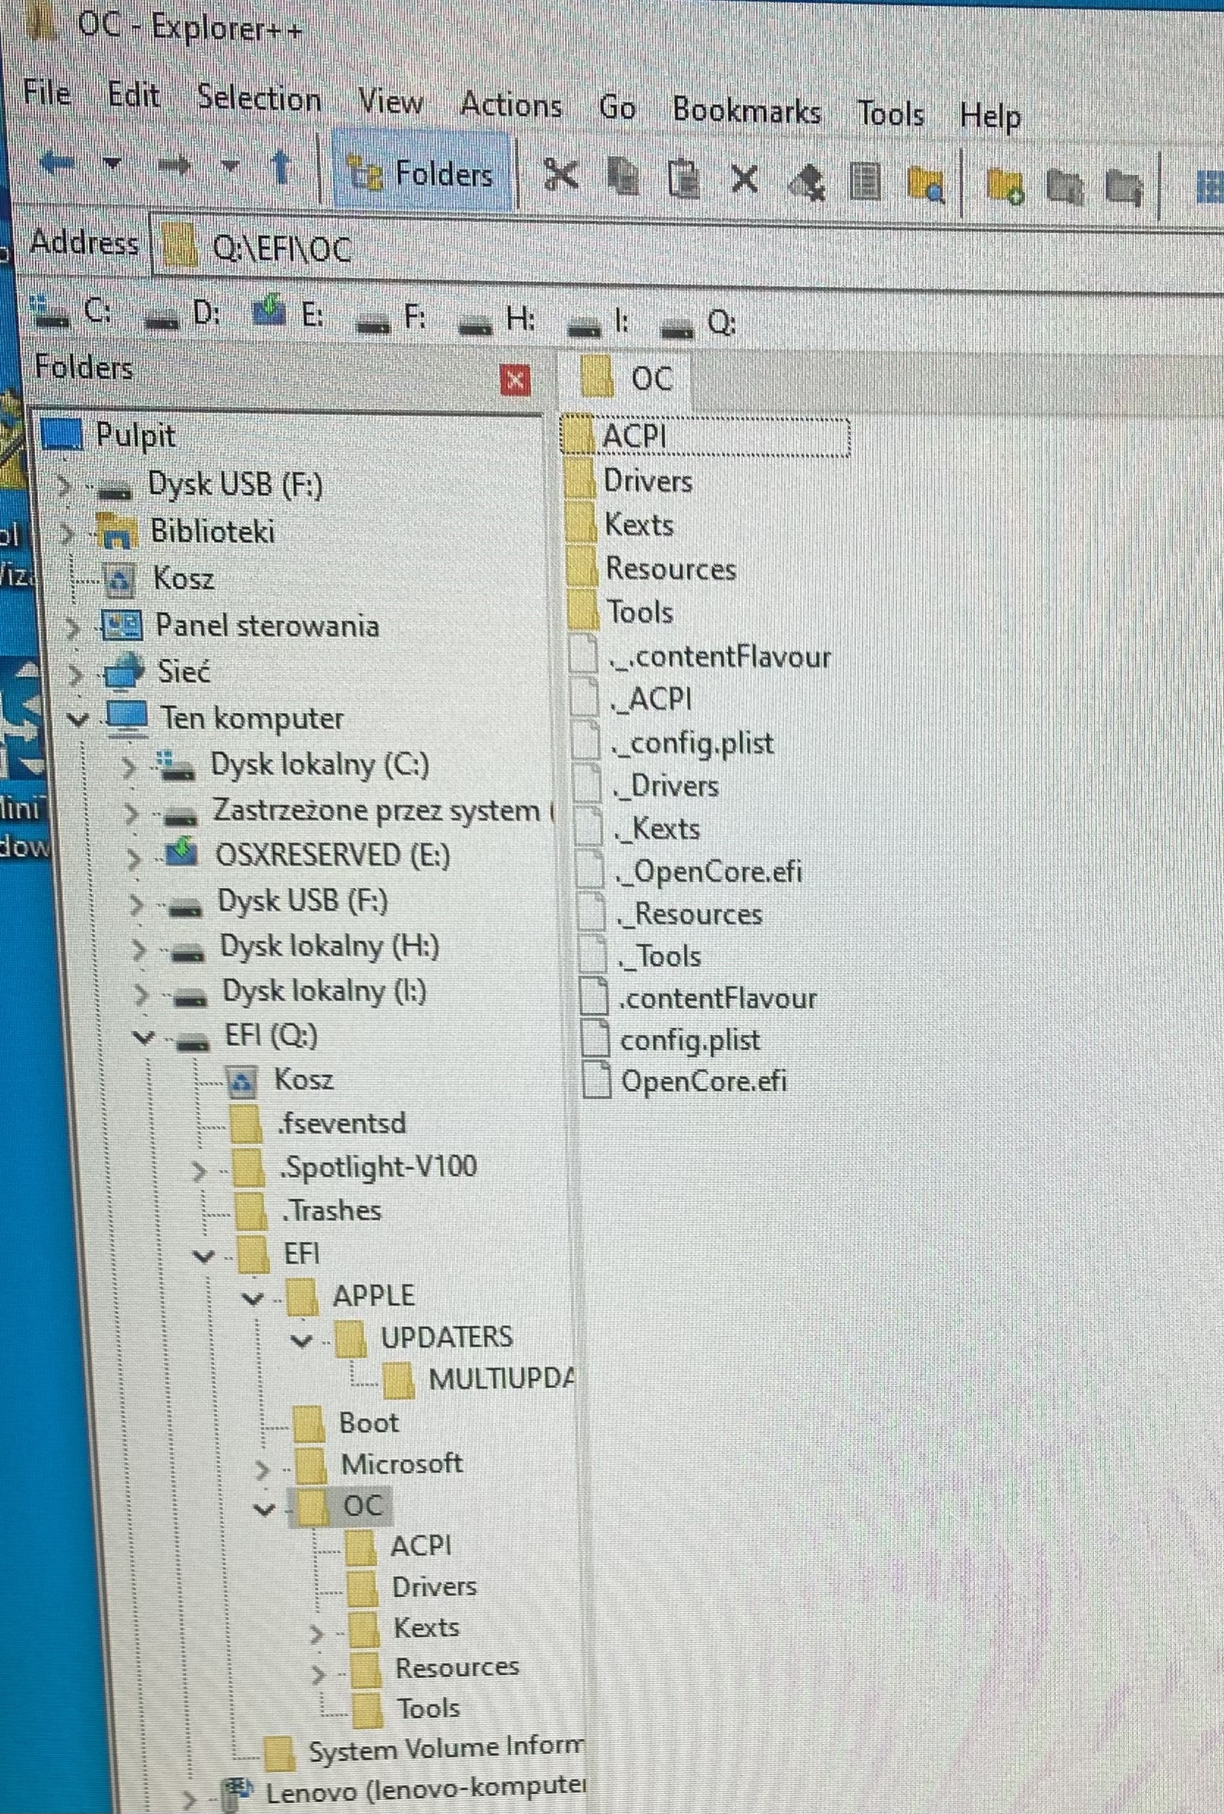Expand Kexts under OC in tree
The width and height of the screenshot is (1224, 1814).
point(317,1632)
